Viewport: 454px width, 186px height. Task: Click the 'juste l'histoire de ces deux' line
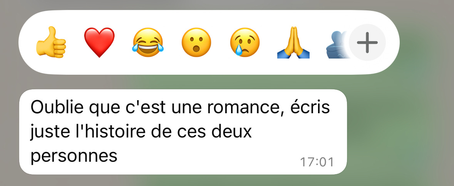141,132
